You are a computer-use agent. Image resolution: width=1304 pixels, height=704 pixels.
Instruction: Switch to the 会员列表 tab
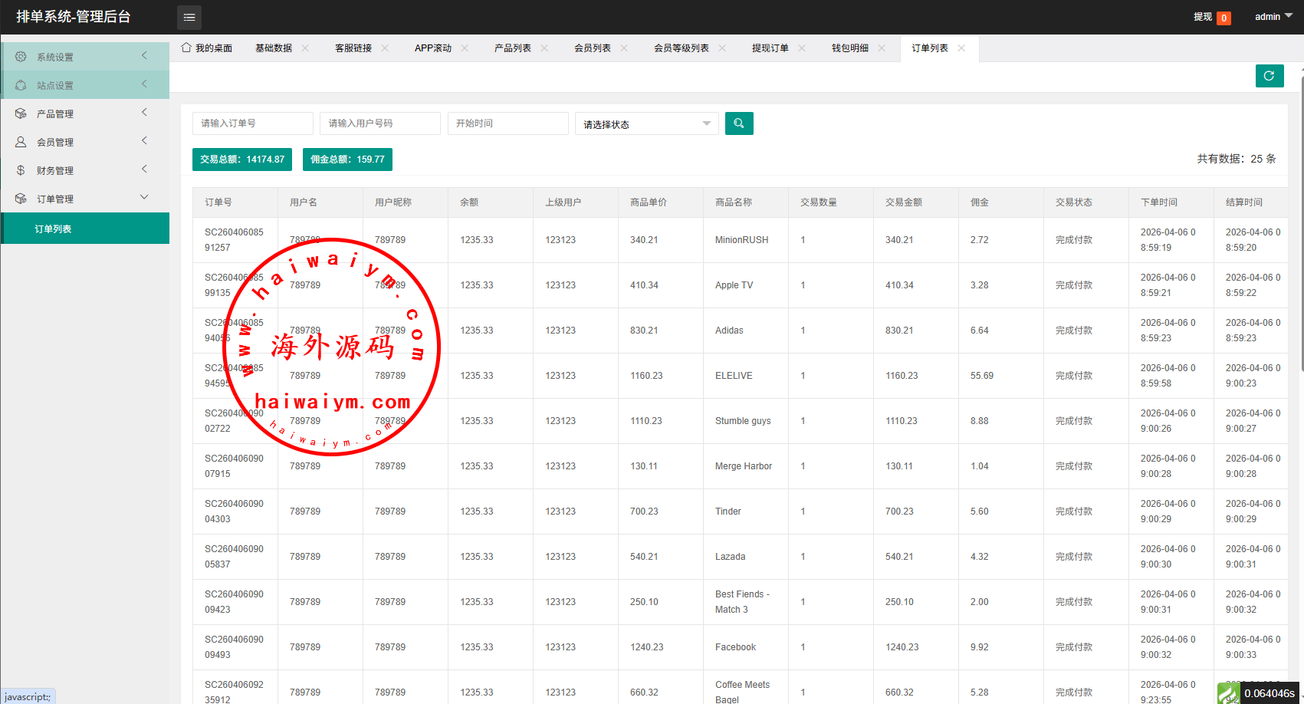(x=592, y=48)
